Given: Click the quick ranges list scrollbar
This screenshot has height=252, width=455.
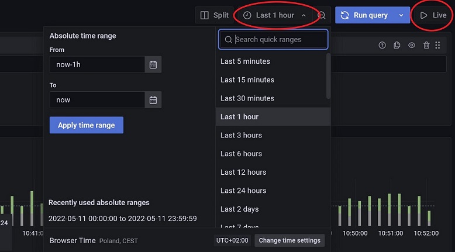Looking at the screenshot, I should 328,76.
